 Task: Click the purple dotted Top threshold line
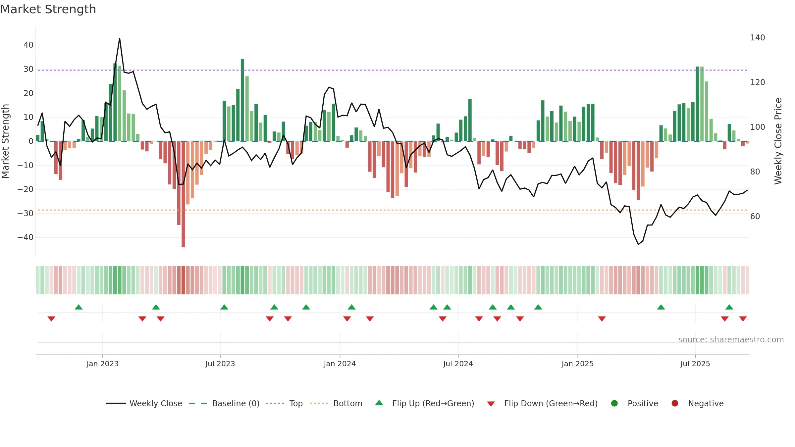coord(393,70)
